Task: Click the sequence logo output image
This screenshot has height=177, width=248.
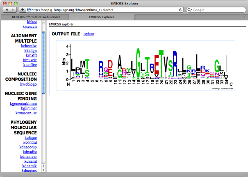Action: pyautogui.click(x=146, y=66)
